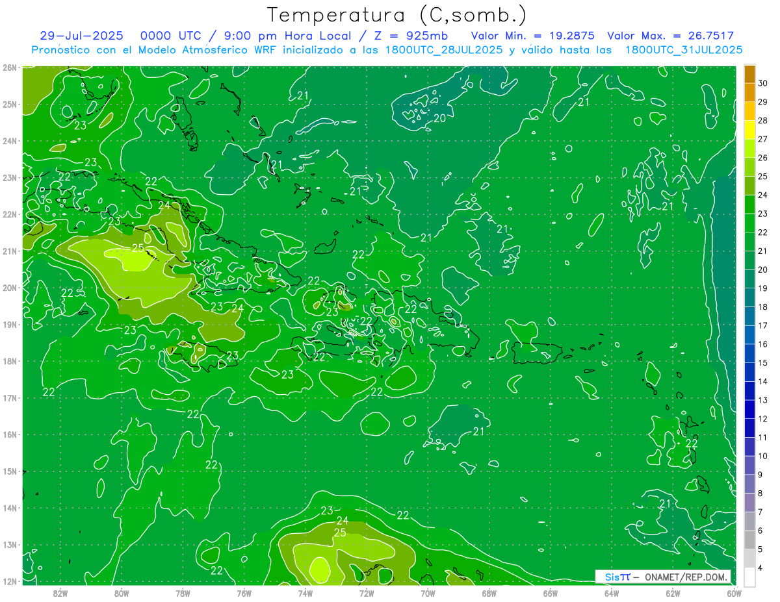Image resolution: width=780 pixels, height=602 pixels.
Task: Click the colorbar swatch between 13 and 14
Action: pos(749,390)
